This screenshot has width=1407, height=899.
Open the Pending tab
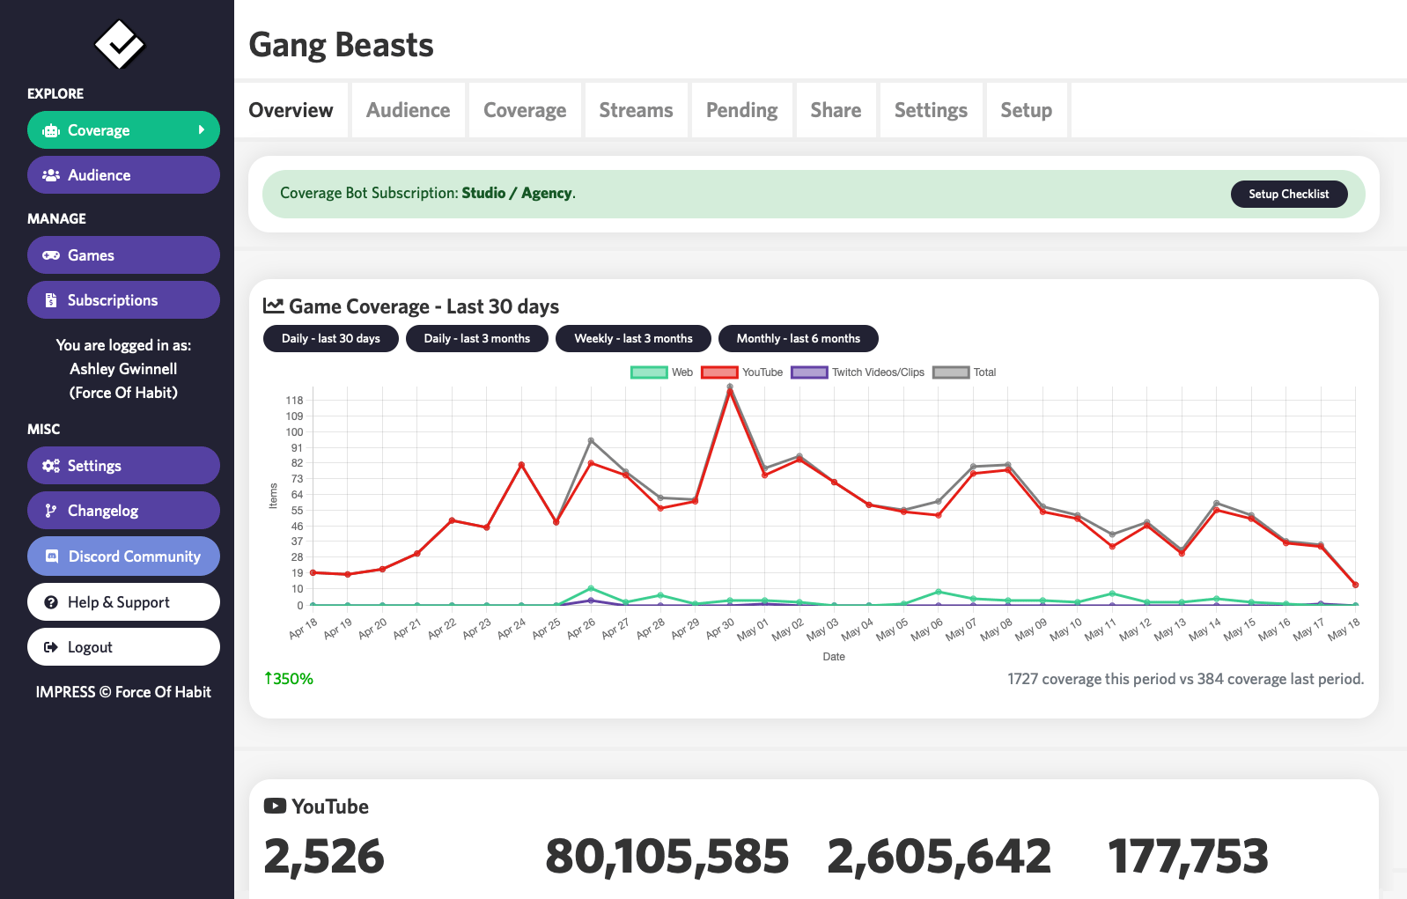(741, 110)
